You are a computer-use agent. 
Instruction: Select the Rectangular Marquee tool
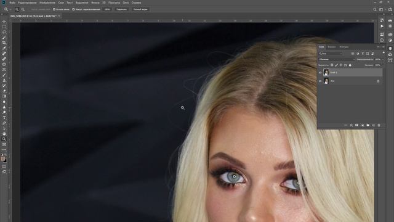click(4, 27)
